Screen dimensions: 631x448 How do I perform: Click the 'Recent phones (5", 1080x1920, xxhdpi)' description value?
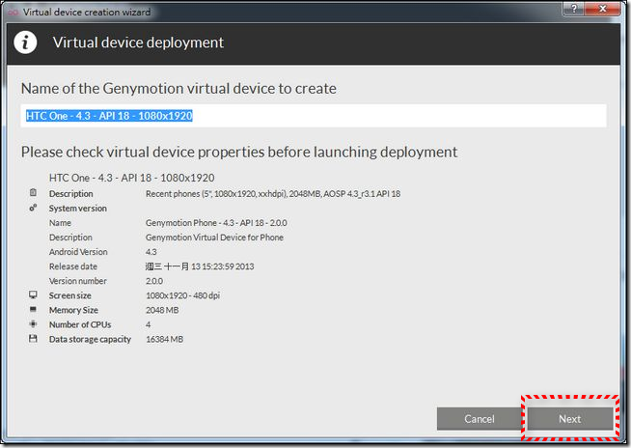click(273, 194)
